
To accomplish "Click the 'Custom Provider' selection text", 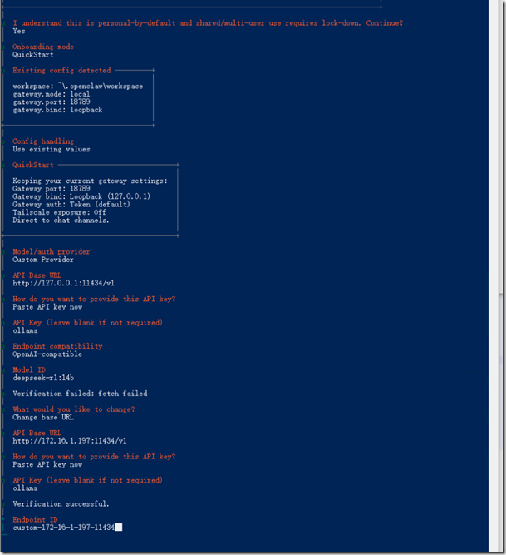I will 43,260.
